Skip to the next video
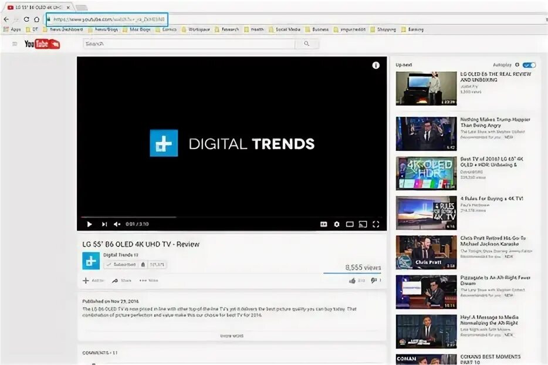Image resolution: width=548 pixels, height=365 pixels. point(104,224)
